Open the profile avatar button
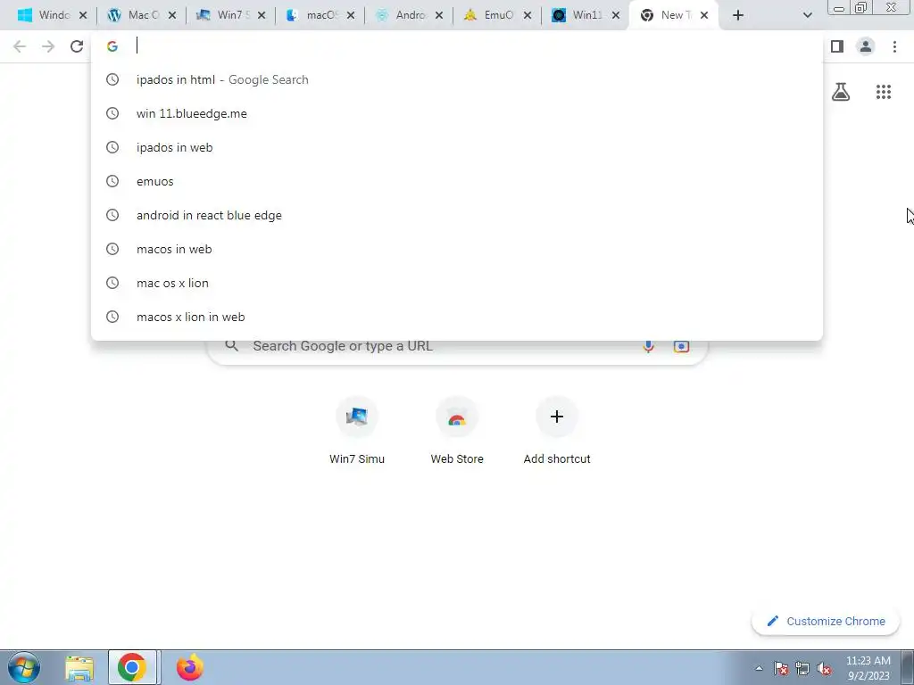 [x=866, y=46]
